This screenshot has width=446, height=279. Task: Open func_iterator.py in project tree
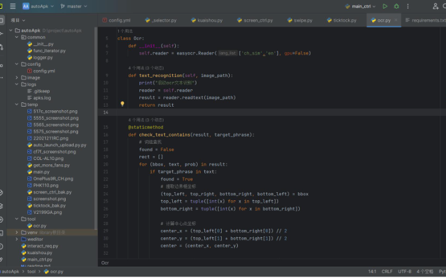click(x=46, y=51)
